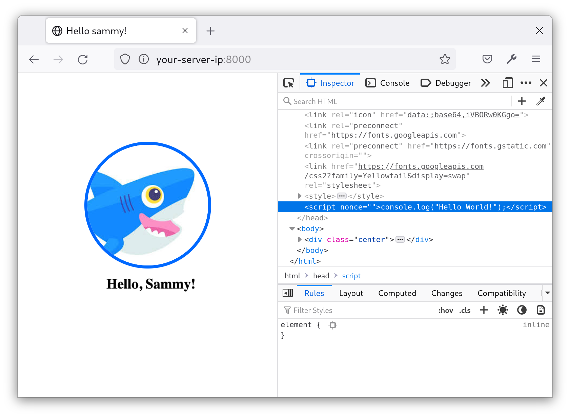Bookmark this page with the star
The image size is (570, 417).
pyautogui.click(x=445, y=59)
